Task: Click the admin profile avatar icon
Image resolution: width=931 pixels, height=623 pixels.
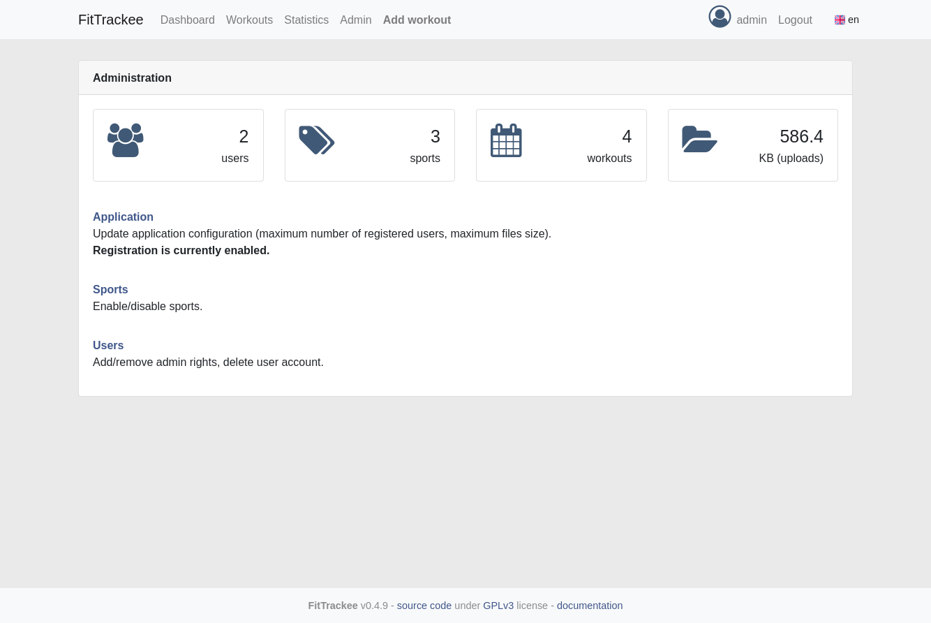Action: click(720, 17)
